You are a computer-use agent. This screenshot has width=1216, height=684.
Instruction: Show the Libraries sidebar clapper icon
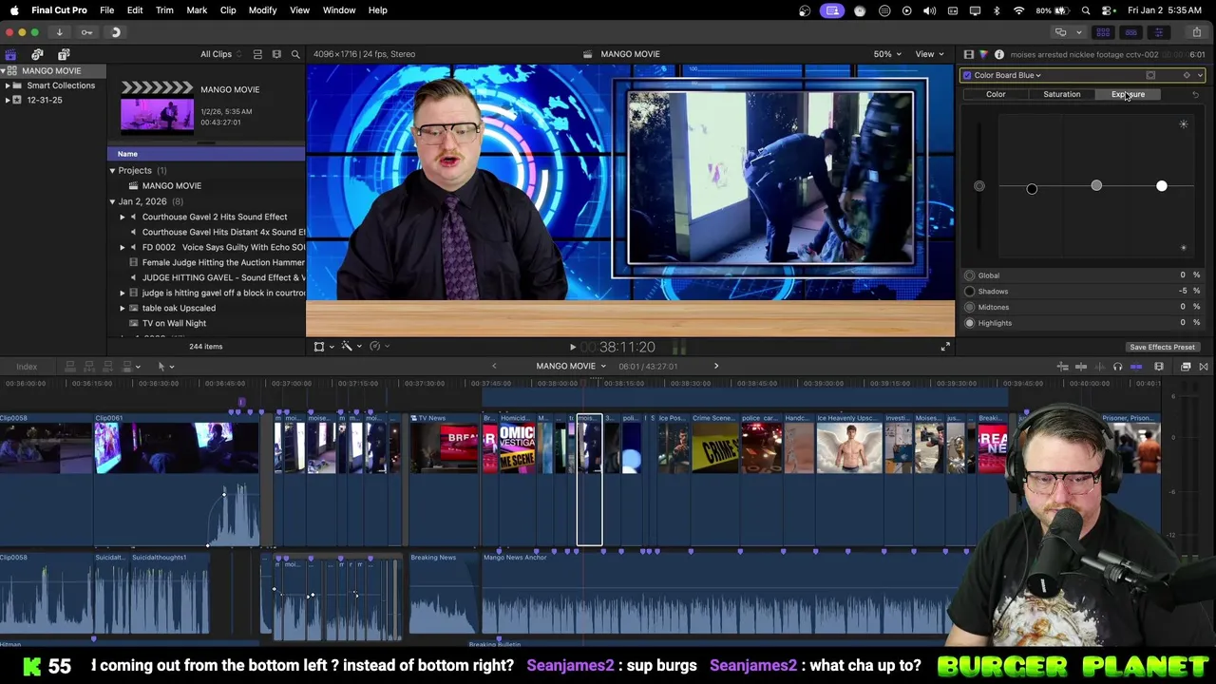tap(10, 54)
